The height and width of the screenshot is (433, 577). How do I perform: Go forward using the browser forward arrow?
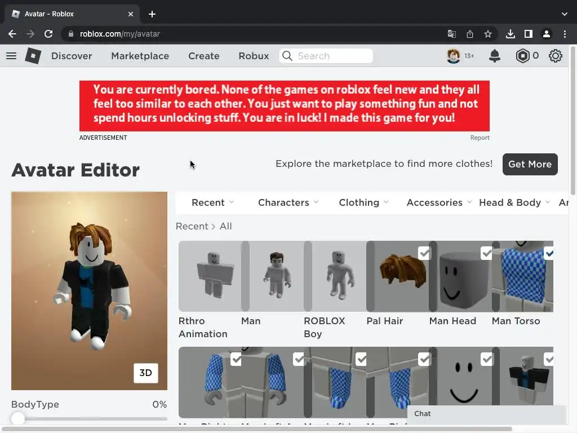(x=30, y=34)
